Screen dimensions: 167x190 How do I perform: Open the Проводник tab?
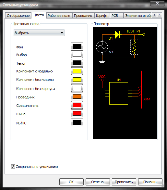83,16
